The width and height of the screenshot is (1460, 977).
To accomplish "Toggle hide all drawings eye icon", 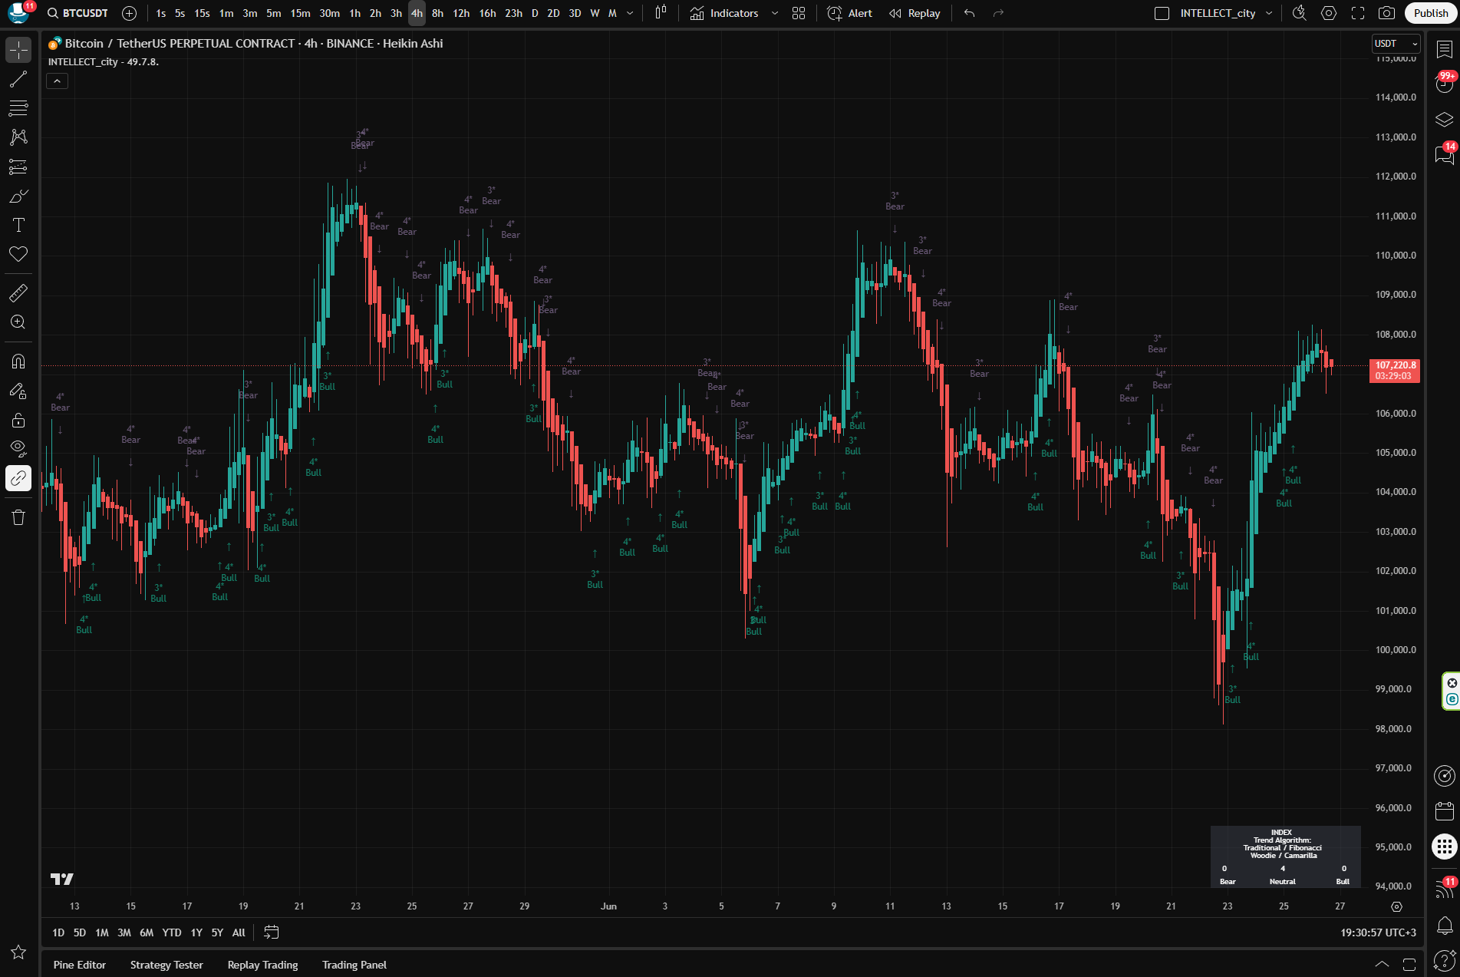I will tap(18, 448).
